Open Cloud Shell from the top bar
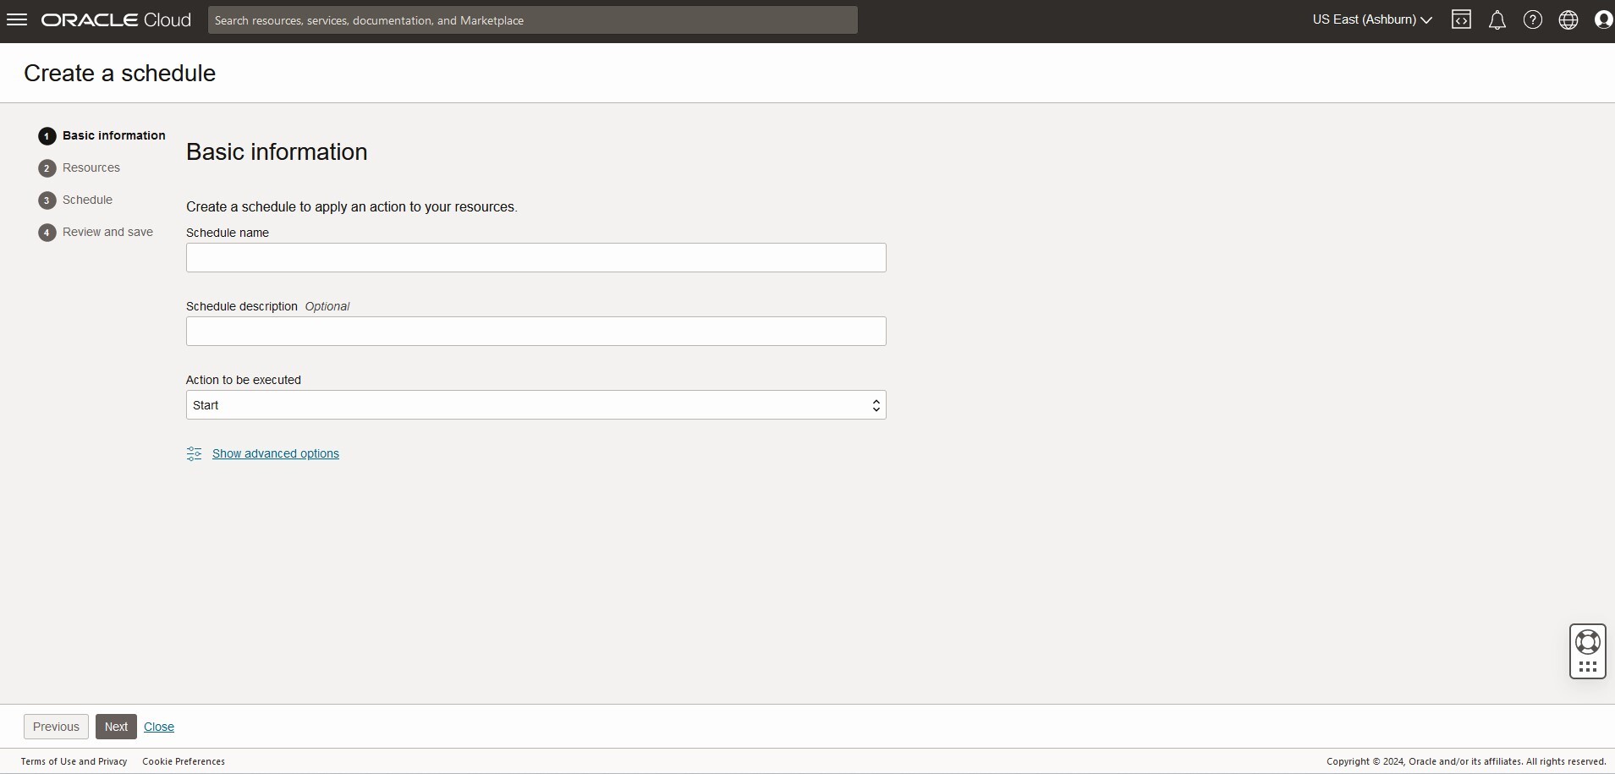The image size is (1615, 774). click(1463, 19)
